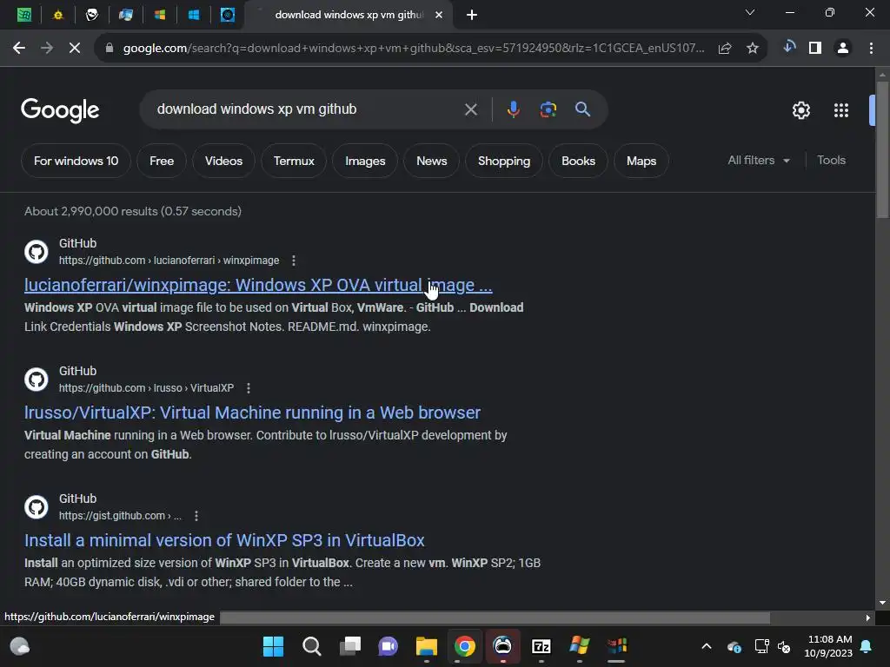Clear the search box with the X

pyautogui.click(x=470, y=109)
